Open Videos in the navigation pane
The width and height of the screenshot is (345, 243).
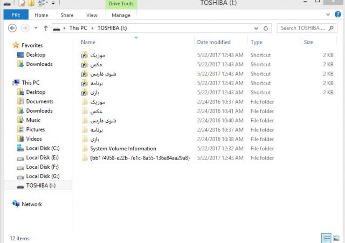click(34, 139)
